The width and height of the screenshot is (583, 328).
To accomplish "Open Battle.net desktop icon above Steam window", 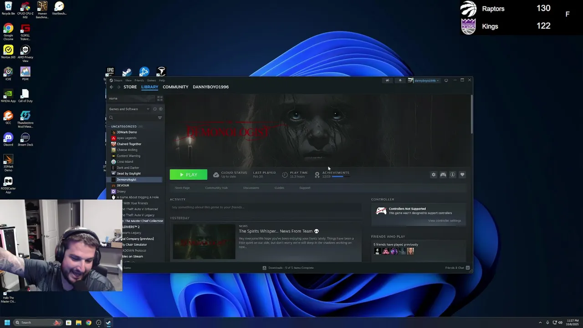I will pos(144,72).
